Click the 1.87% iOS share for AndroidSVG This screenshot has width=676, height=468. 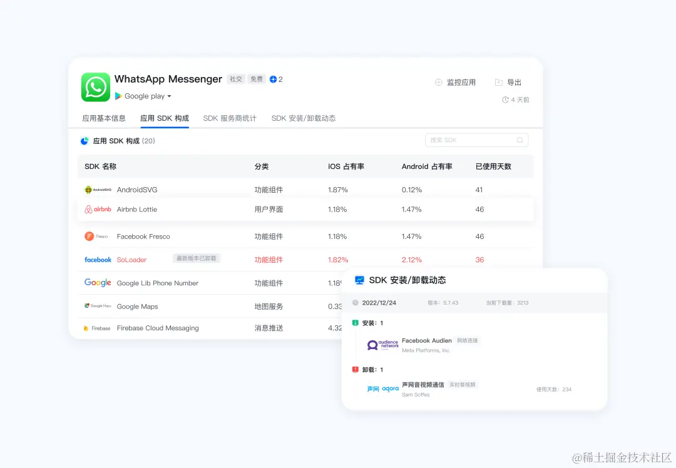pyautogui.click(x=338, y=190)
